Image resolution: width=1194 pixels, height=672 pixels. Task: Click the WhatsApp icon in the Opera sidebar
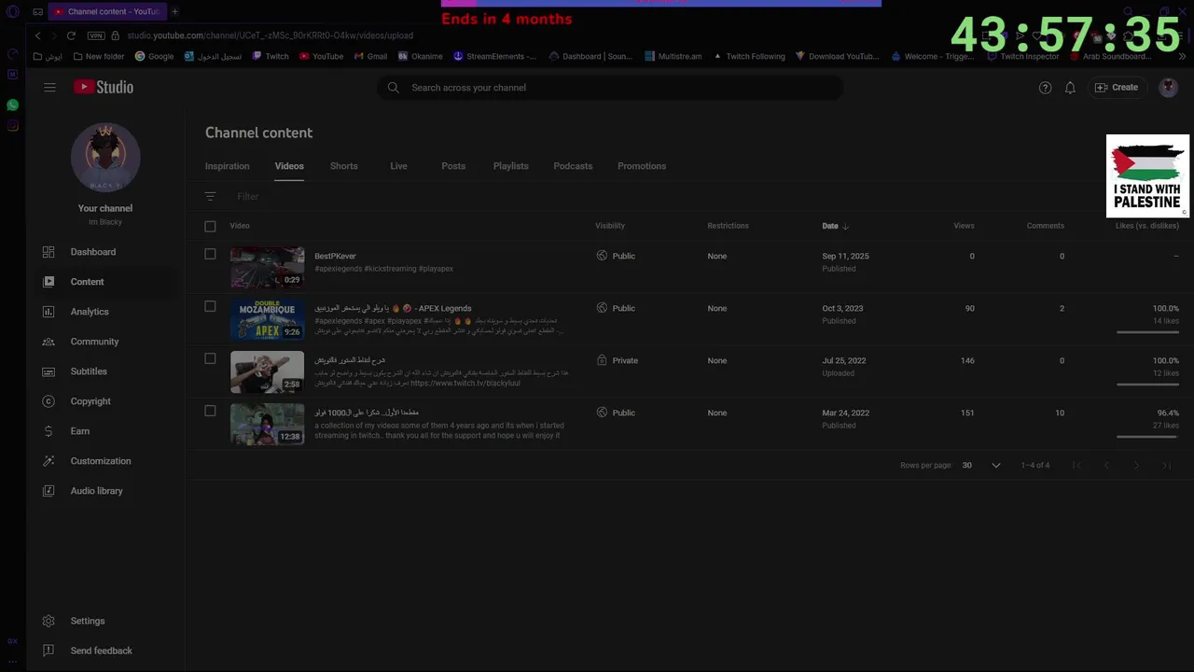[x=12, y=105]
